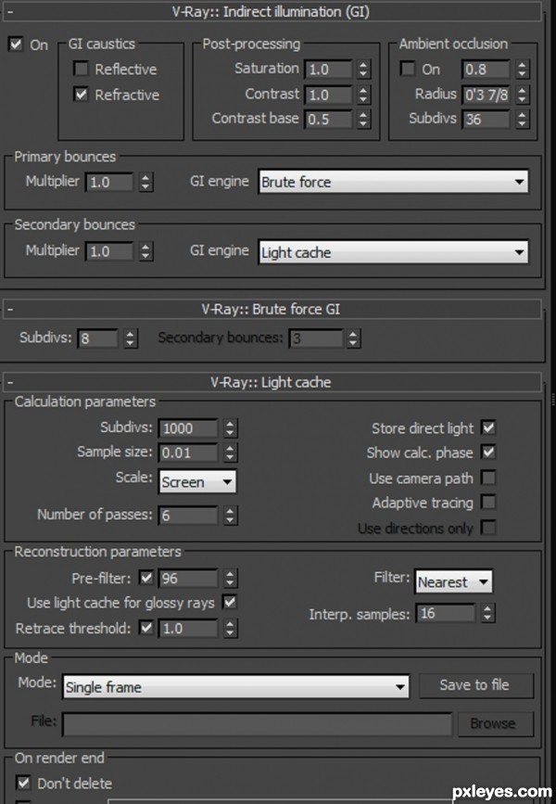Click the Sample size field
This screenshot has width=556, height=804.
[x=188, y=453]
